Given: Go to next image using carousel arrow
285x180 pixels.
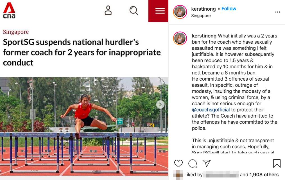Looking at the screenshot, I should [x=160, y=105].
